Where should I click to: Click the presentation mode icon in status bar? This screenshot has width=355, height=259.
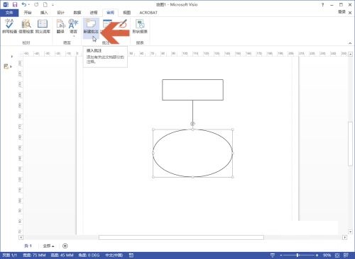pyautogui.click(x=273, y=255)
